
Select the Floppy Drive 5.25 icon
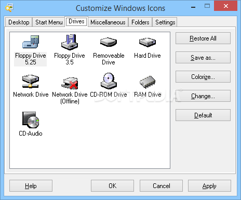[x=31, y=42]
